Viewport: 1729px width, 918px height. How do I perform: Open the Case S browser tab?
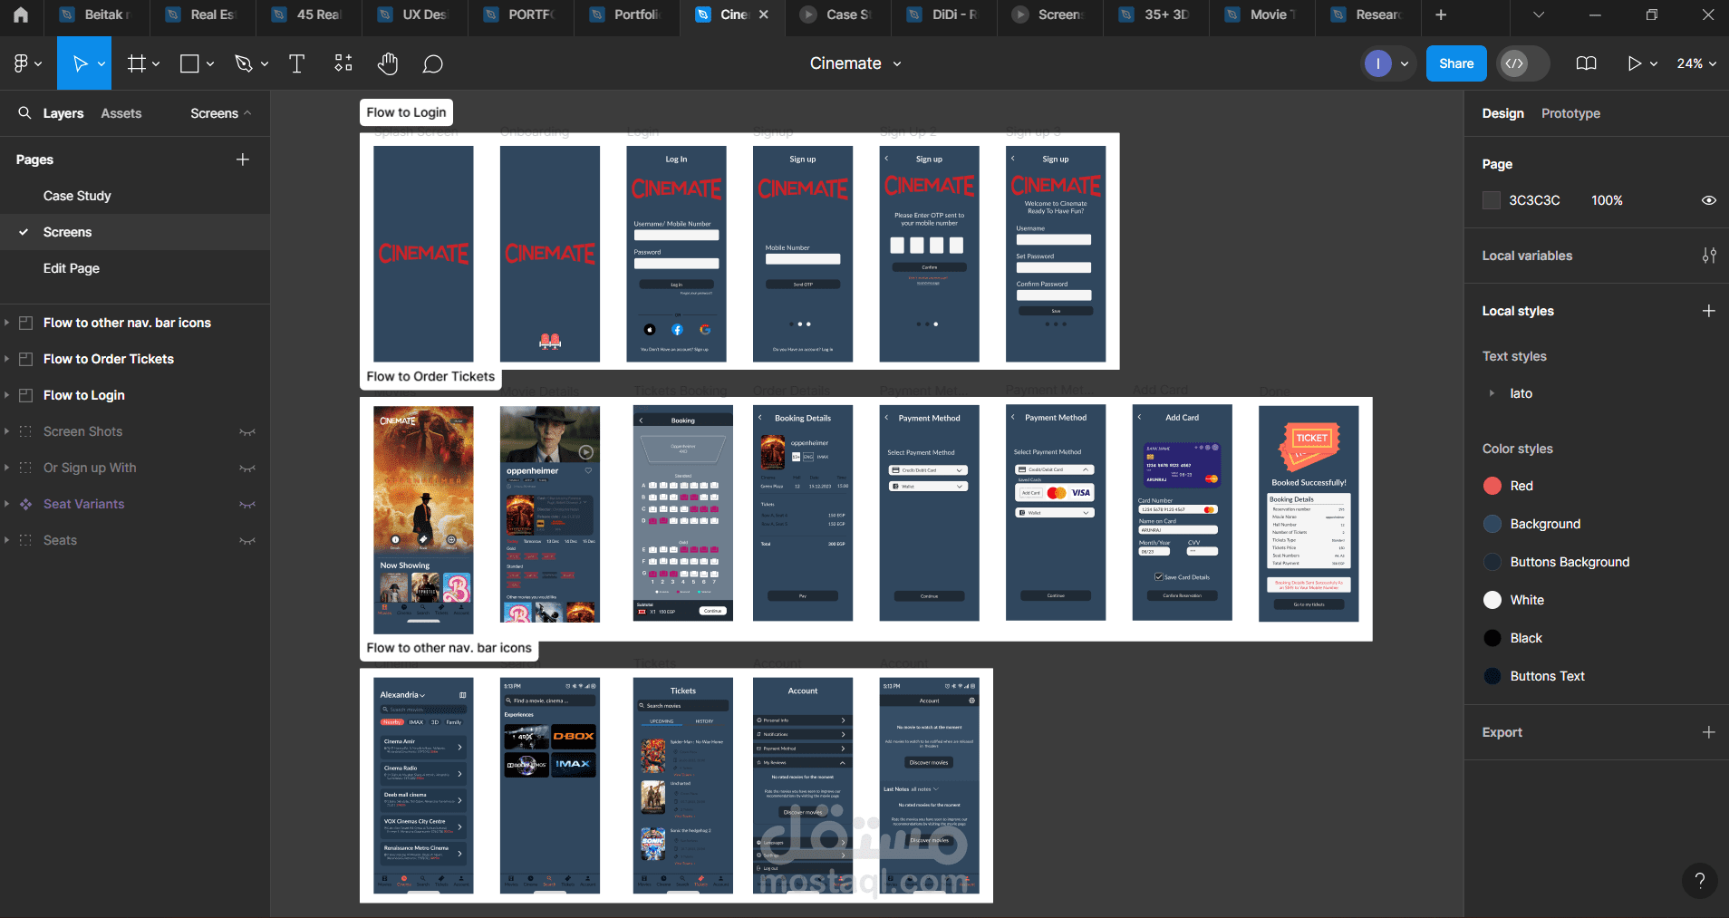[838, 14]
